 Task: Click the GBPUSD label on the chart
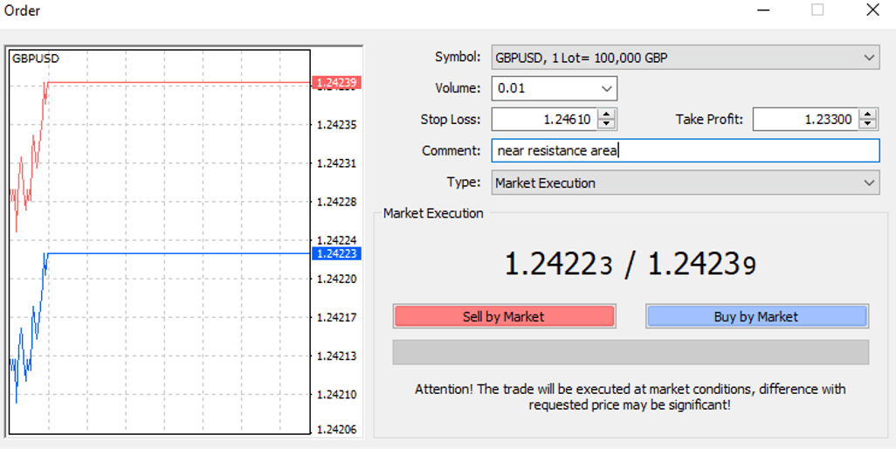[36, 59]
